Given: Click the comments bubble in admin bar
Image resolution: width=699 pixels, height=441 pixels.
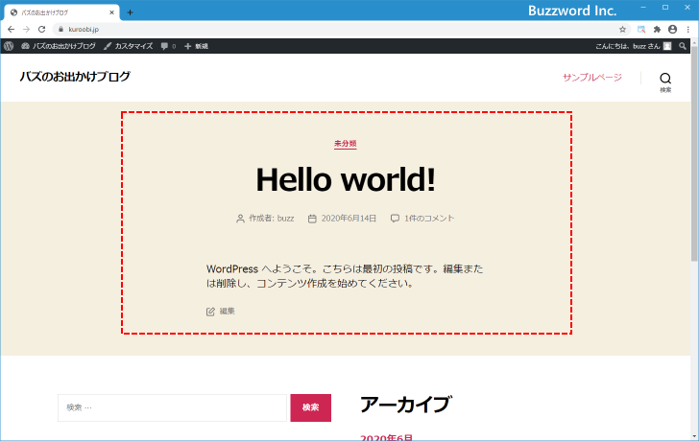Looking at the screenshot, I should pos(168,46).
